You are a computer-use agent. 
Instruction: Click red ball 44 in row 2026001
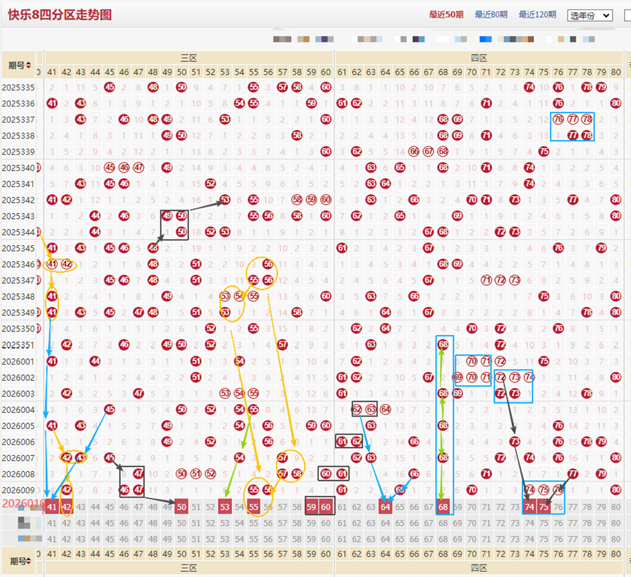[95, 361]
